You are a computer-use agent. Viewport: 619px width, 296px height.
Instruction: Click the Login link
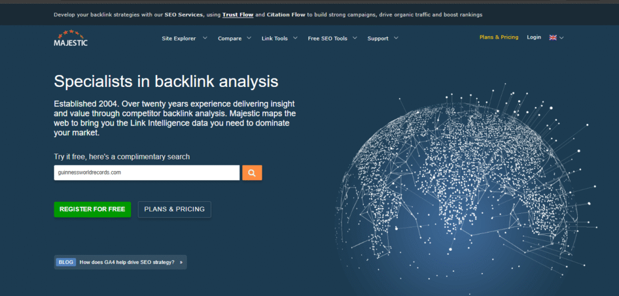click(x=534, y=37)
